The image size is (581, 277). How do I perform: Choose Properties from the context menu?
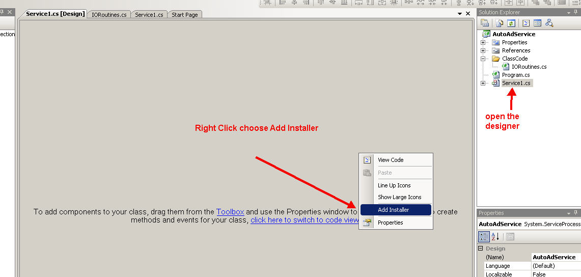[396, 223]
